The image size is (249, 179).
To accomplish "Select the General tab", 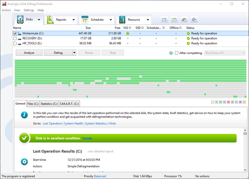I will [20, 104].
